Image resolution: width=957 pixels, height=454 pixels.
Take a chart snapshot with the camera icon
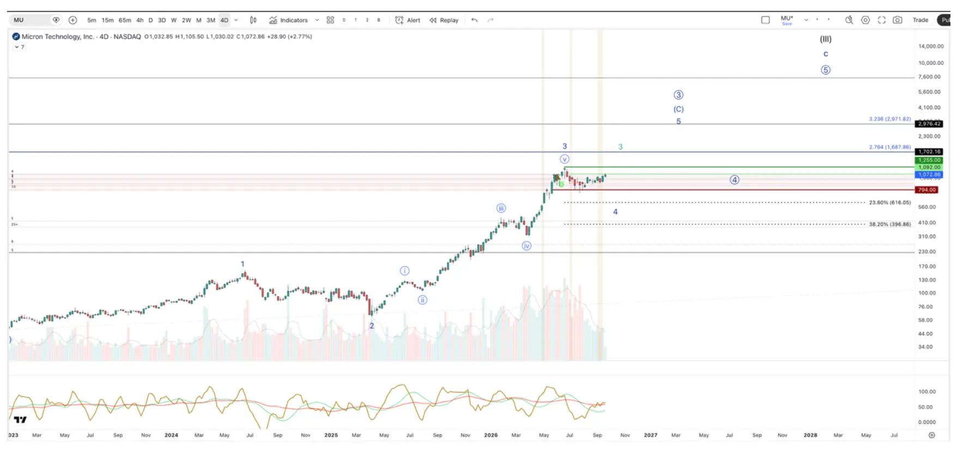[898, 20]
